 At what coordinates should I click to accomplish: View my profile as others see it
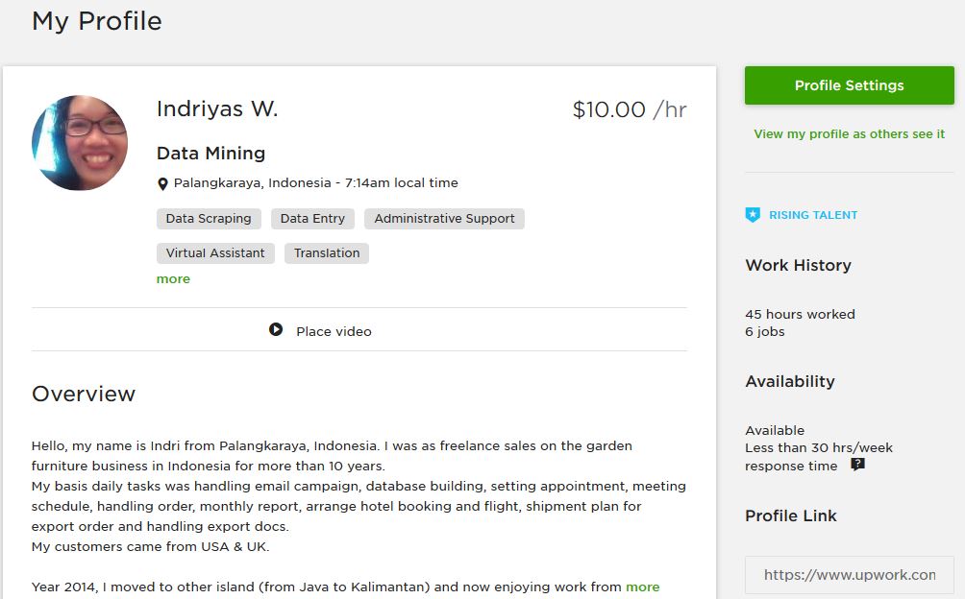[850, 134]
